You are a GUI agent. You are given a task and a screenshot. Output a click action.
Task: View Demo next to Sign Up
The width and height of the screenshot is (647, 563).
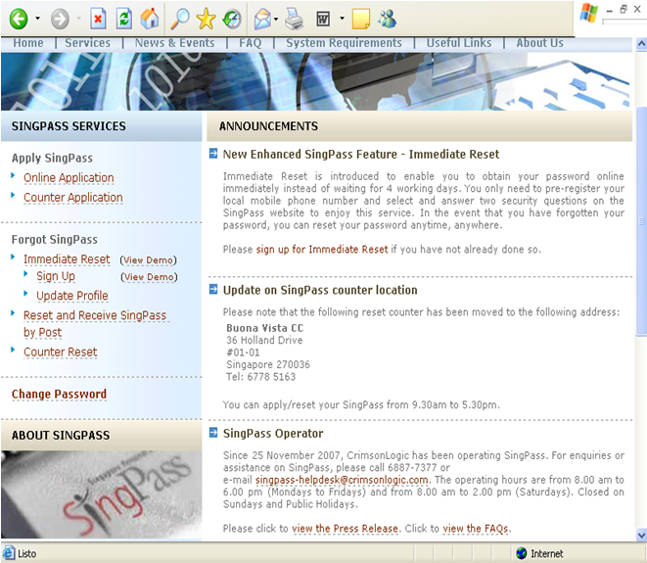pos(149,277)
